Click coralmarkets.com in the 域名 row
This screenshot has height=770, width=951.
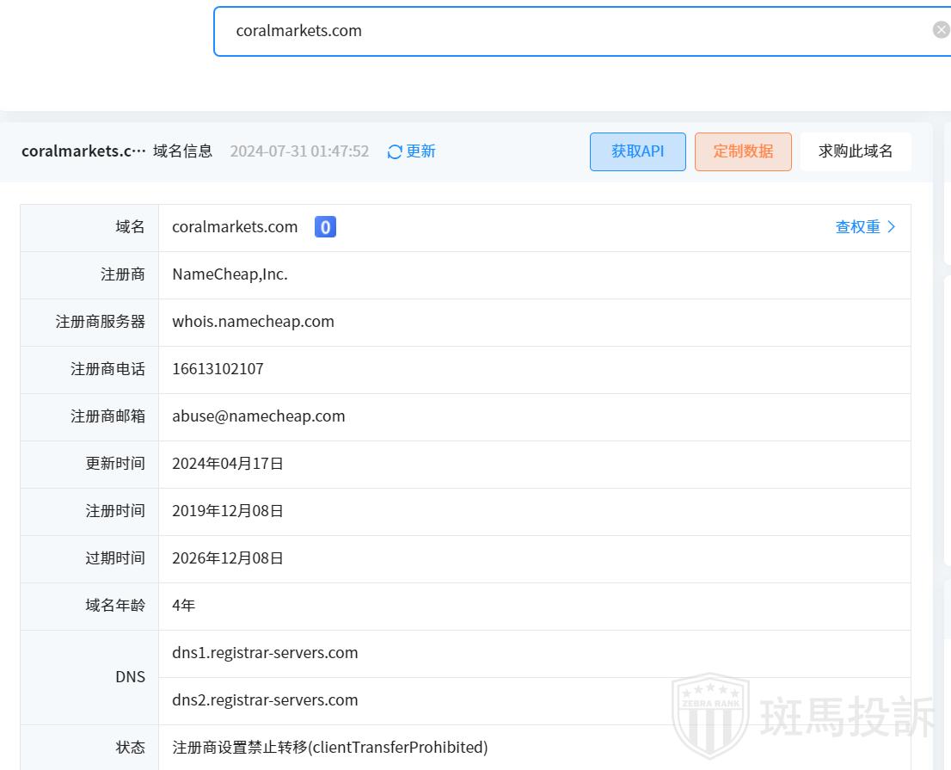(235, 227)
